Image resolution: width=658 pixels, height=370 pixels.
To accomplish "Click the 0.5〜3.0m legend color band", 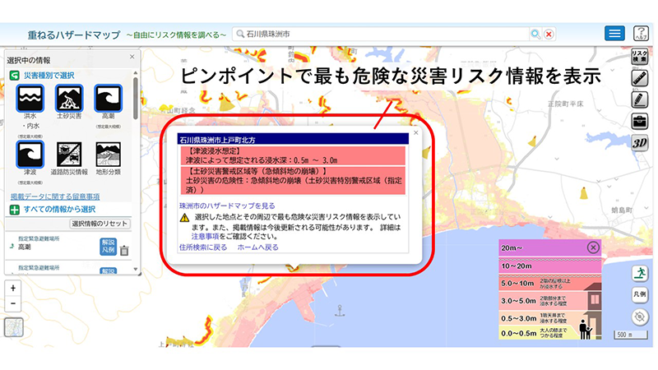I will [x=549, y=318].
